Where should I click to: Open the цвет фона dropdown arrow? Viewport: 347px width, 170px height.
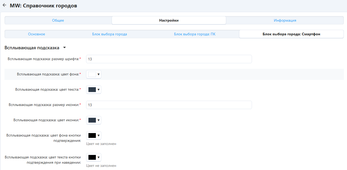[98, 75]
